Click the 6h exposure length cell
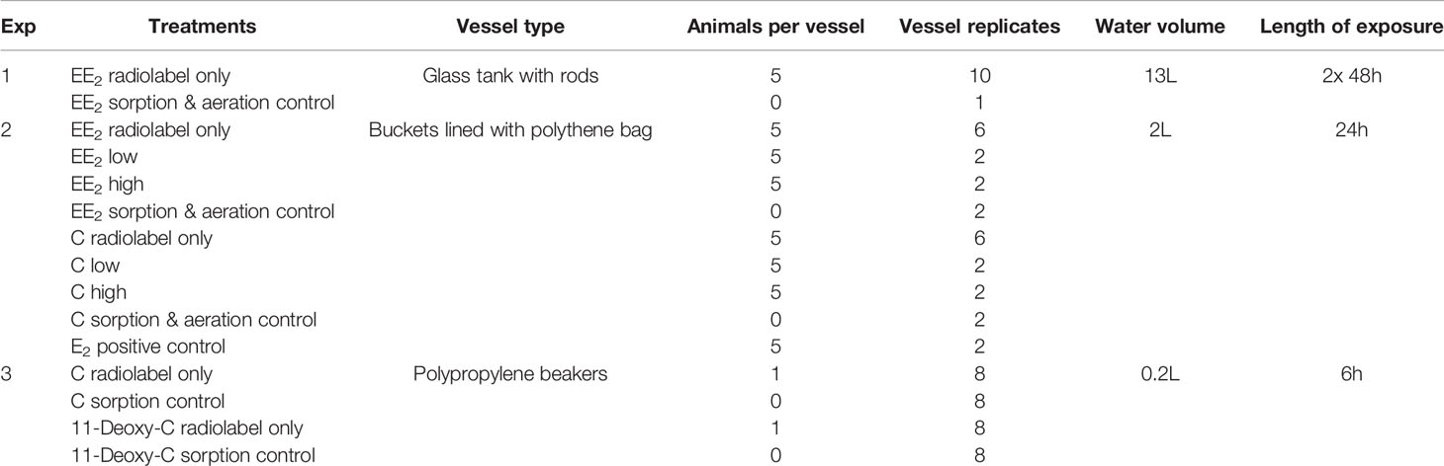 click(x=1351, y=374)
